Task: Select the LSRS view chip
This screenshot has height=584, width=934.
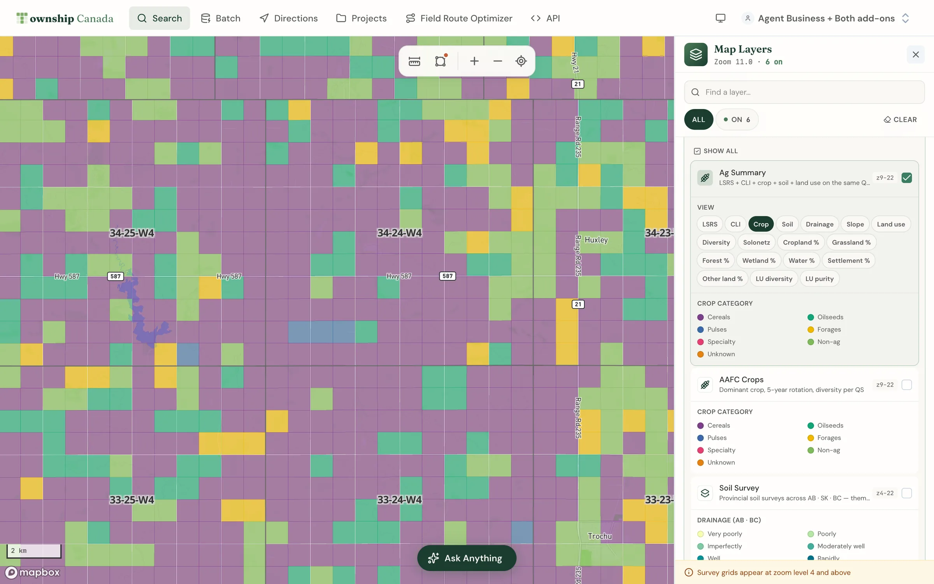Action: click(710, 224)
